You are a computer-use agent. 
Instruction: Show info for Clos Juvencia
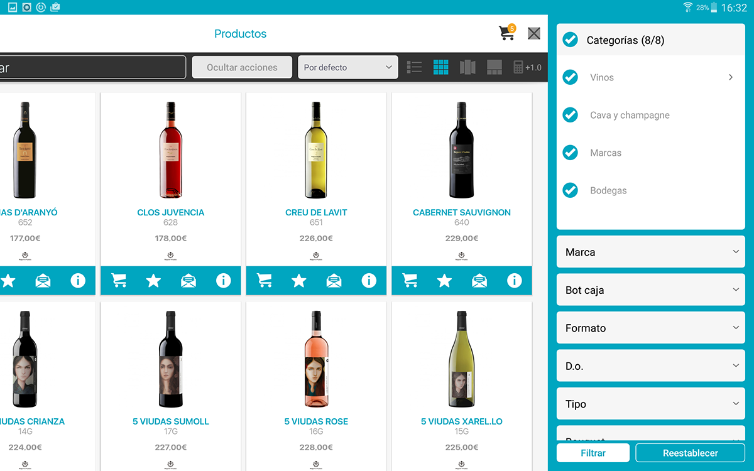pos(223,281)
